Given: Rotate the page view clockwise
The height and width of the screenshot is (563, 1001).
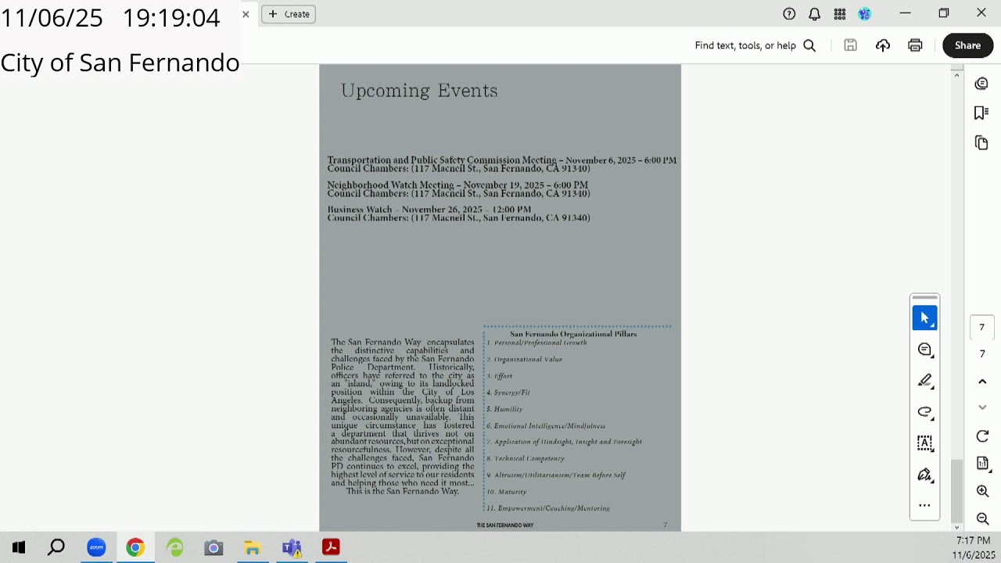Looking at the screenshot, I should click(982, 436).
